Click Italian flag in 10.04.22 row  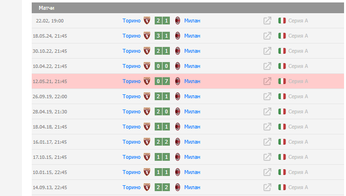(x=282, y=66)
